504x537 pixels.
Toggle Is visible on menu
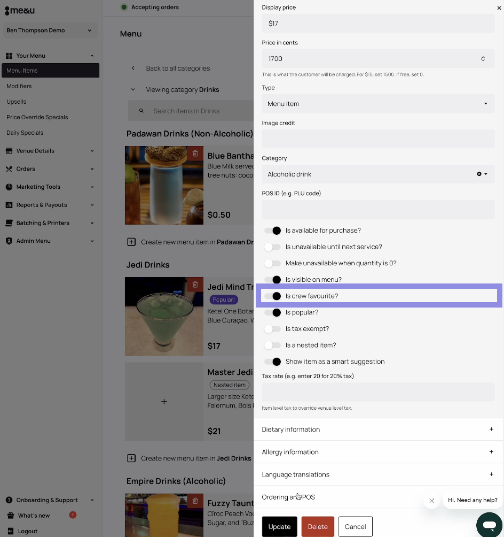tap(272, 280)
